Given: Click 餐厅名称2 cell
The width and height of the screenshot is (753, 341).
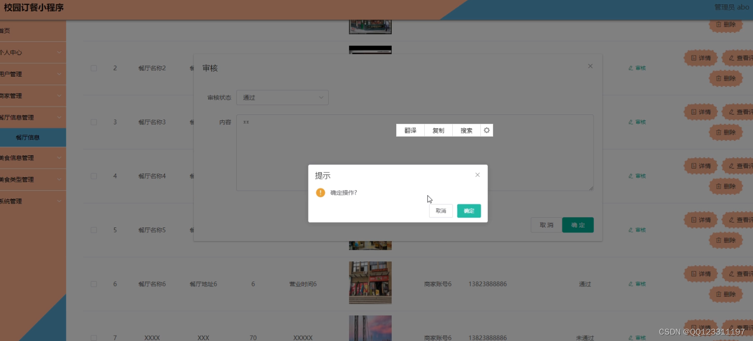Looking at the screenshot, I should (152, 68).
